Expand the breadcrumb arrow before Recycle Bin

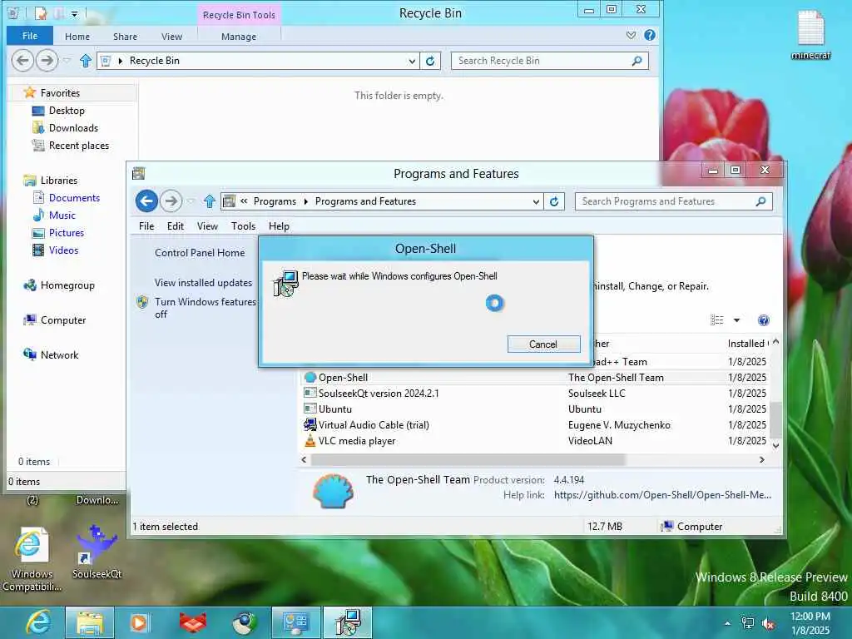(x=121, y=61)
